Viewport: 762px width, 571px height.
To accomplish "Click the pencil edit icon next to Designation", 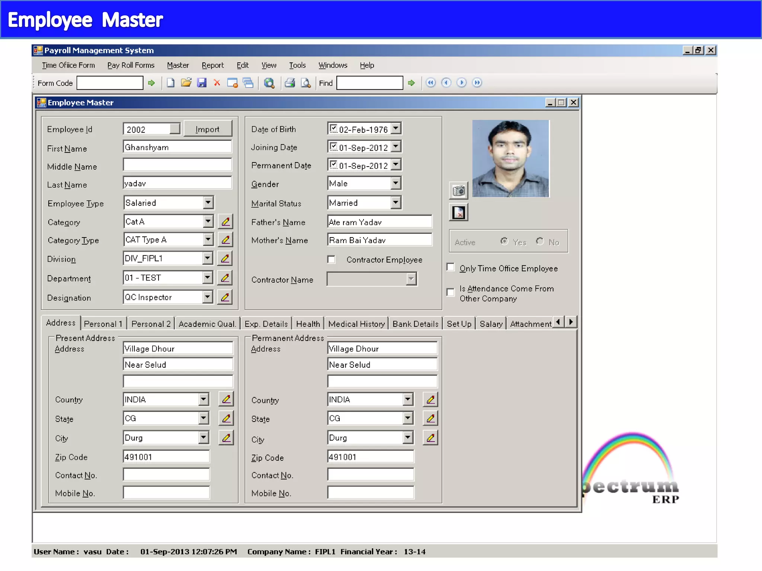I will (x=225, y=297).
